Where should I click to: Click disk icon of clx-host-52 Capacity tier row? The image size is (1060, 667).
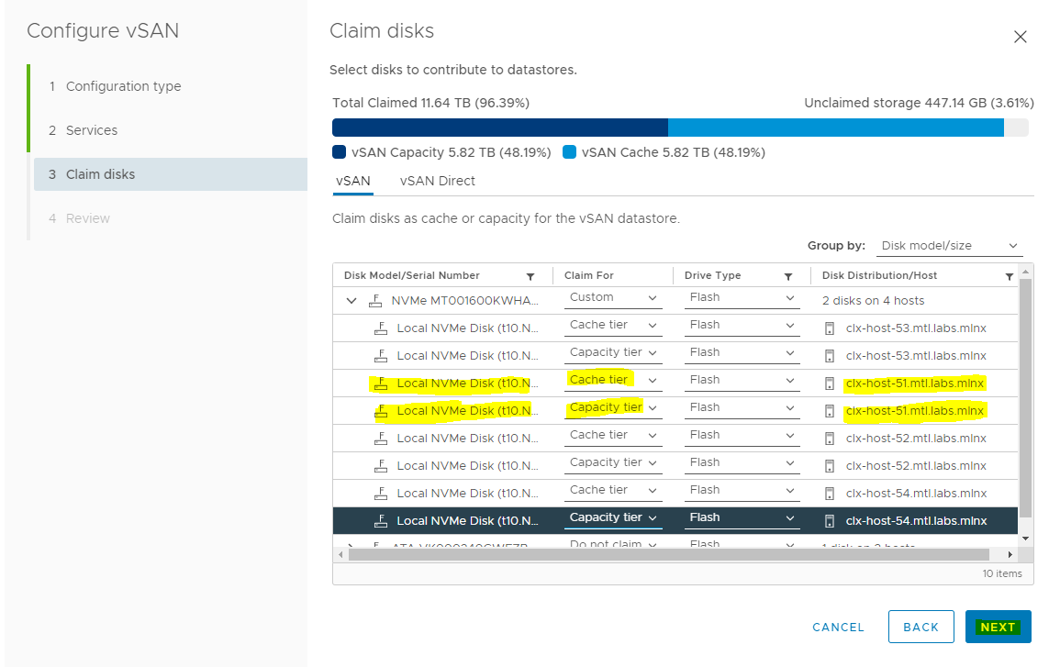[x=381, y=466]
